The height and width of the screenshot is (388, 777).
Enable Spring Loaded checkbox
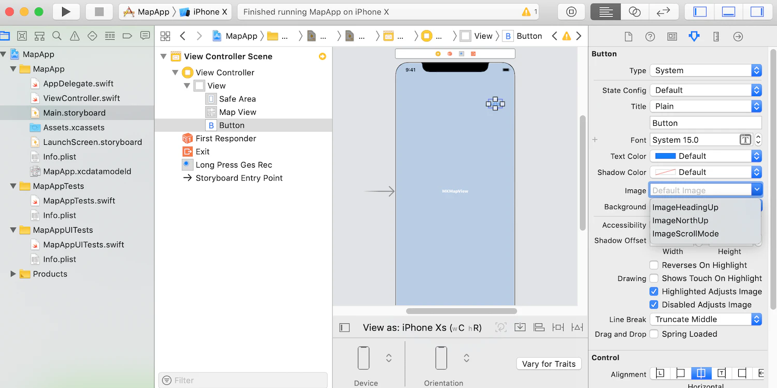point(654,334)
